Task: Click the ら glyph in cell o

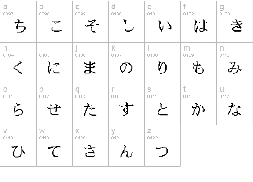Action: click(18, 109)
